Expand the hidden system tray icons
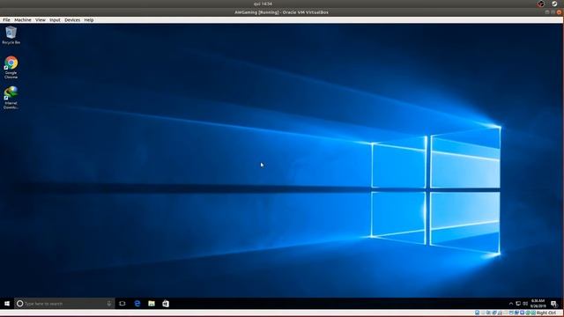564x317 pixels. [511, 304]
